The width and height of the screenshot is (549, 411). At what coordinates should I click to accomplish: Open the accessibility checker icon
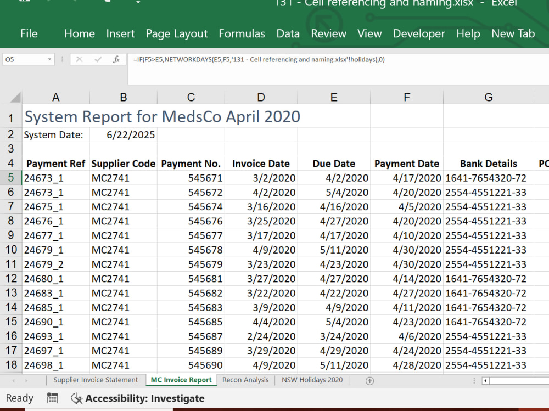[76, 398]
